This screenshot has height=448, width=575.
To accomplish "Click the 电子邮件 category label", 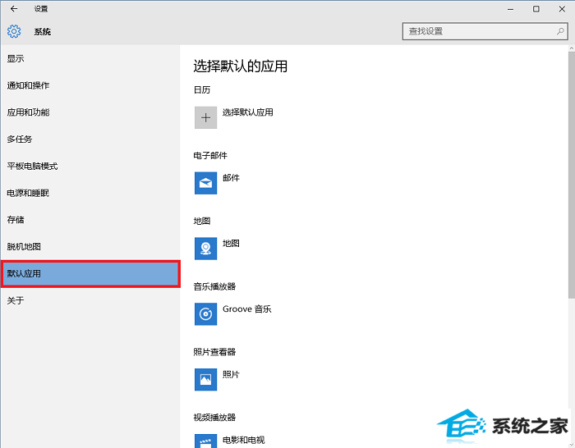I will coord(210,156).
